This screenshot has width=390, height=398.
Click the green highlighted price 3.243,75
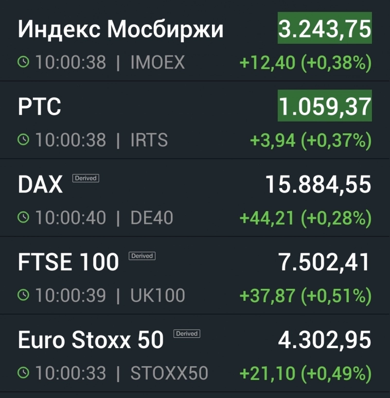pyautogui.click(x=325, y=29)
